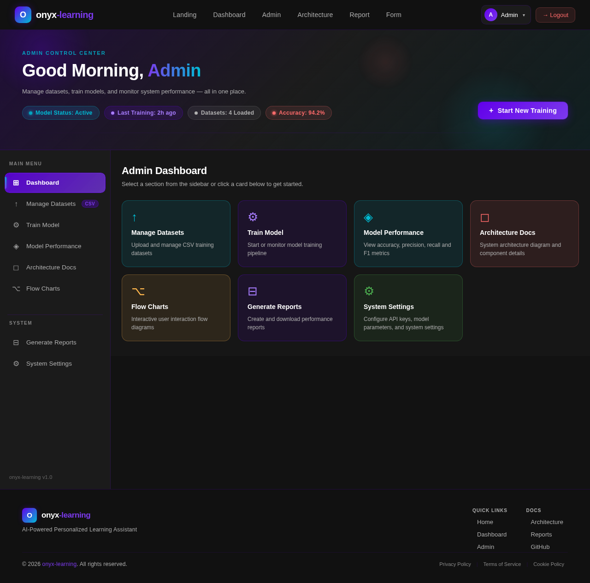Viewport: 590px width, 583px height.
Task: Click the Generate Reports icon in sidebar
Action: (16, 343)
